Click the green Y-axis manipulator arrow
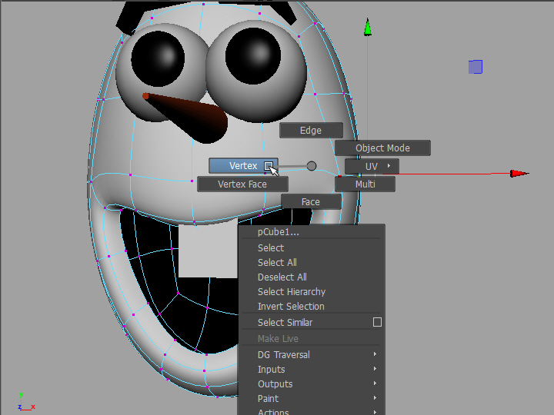The width and height of the screenshot is (554, 415). point(368,28)
